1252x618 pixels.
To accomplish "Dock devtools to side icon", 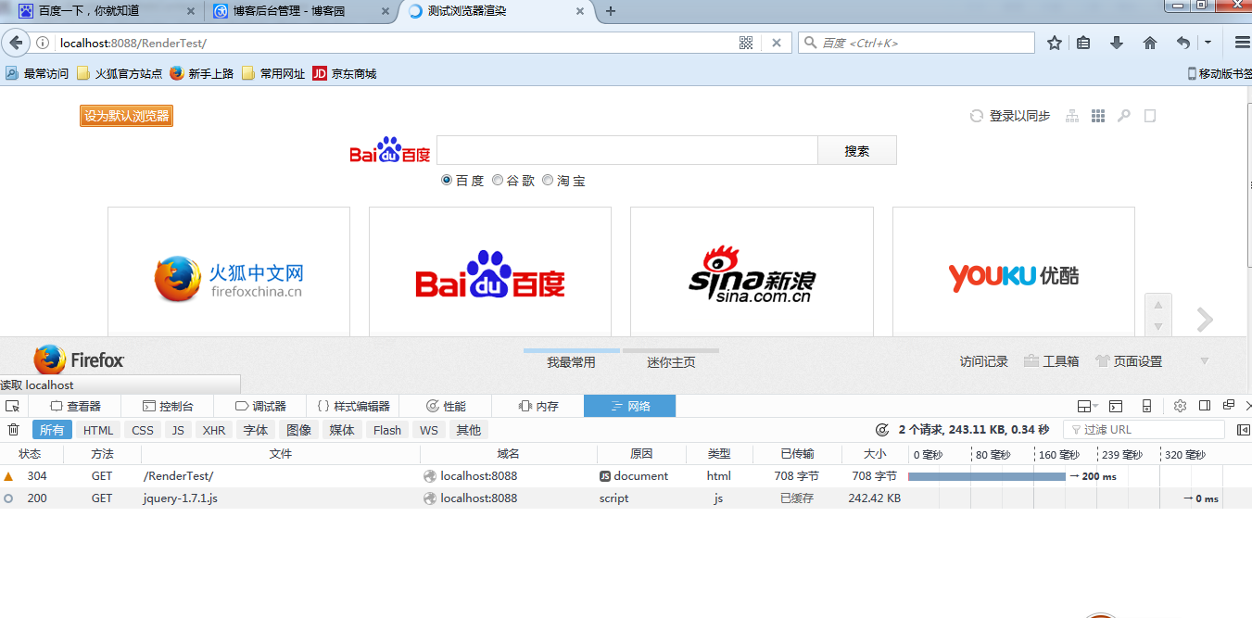I will point(1205,406).
